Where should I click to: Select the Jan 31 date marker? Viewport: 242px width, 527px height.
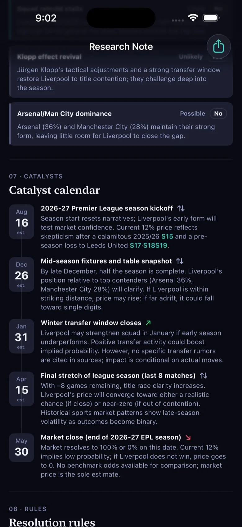21,336
